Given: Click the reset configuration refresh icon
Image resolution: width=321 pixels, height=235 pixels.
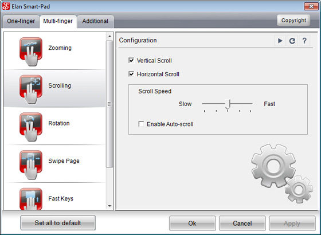Looking at the screenshot, I should [x=292, y=41].
